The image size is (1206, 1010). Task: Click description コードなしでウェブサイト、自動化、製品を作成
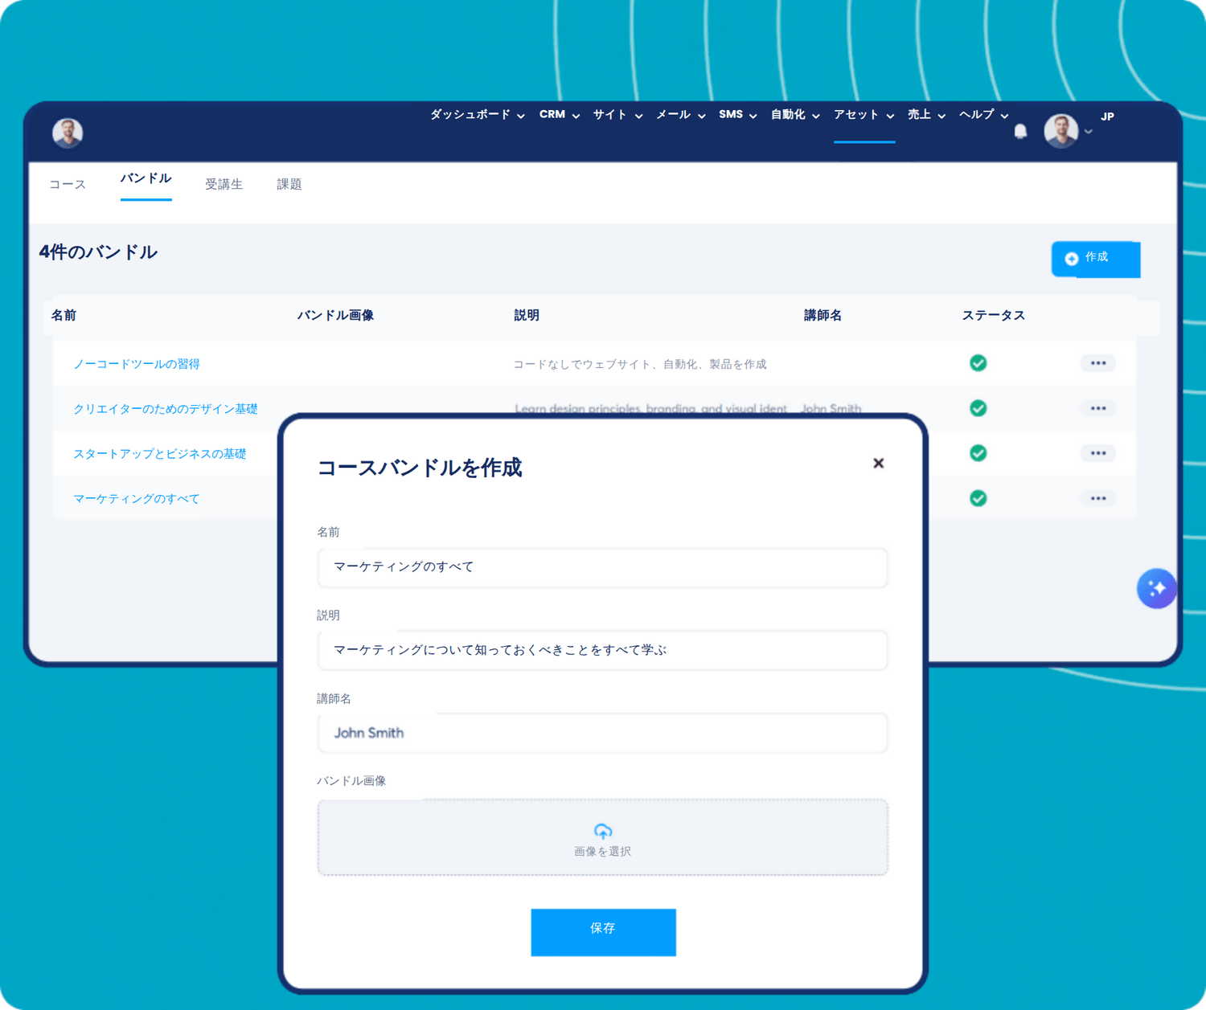click(640, 364)
